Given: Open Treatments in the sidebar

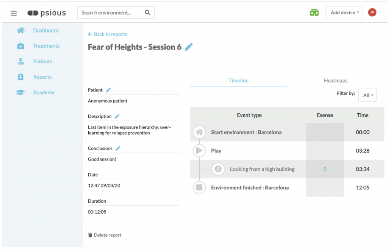Looking at the screenshot, I should [46, 46].
